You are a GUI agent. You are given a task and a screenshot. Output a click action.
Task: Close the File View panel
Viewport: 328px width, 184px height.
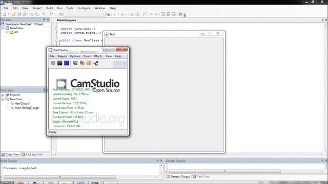[48, 19]
